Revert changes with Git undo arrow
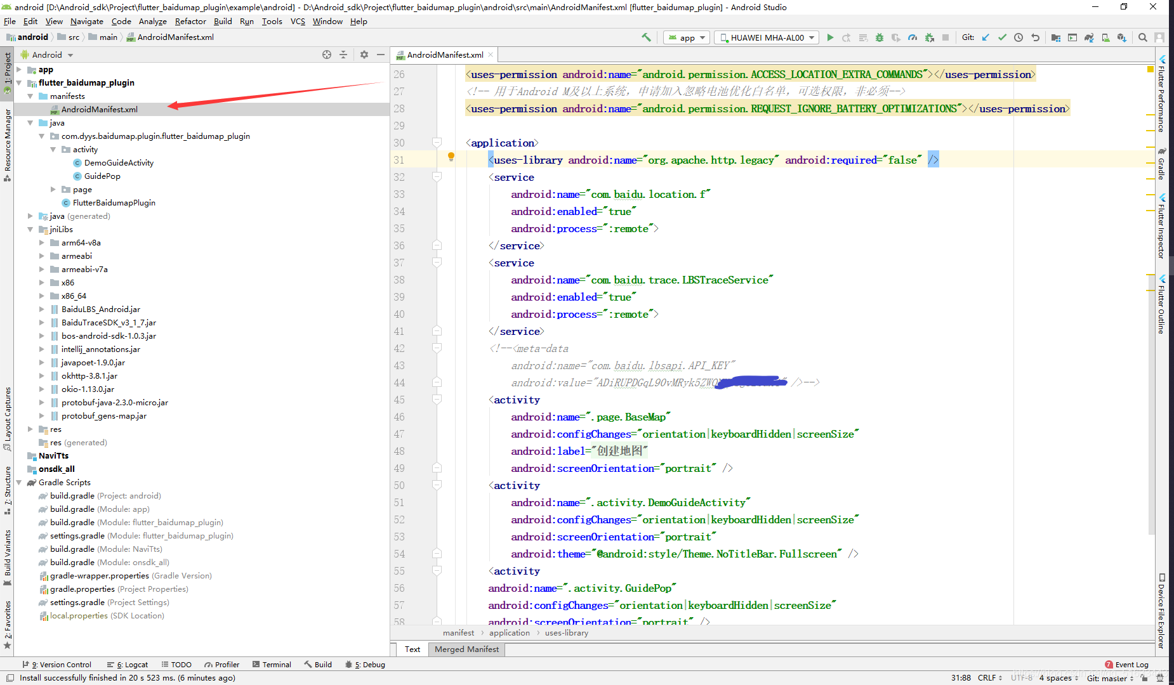1174x685 pixels. (1035, 37)
